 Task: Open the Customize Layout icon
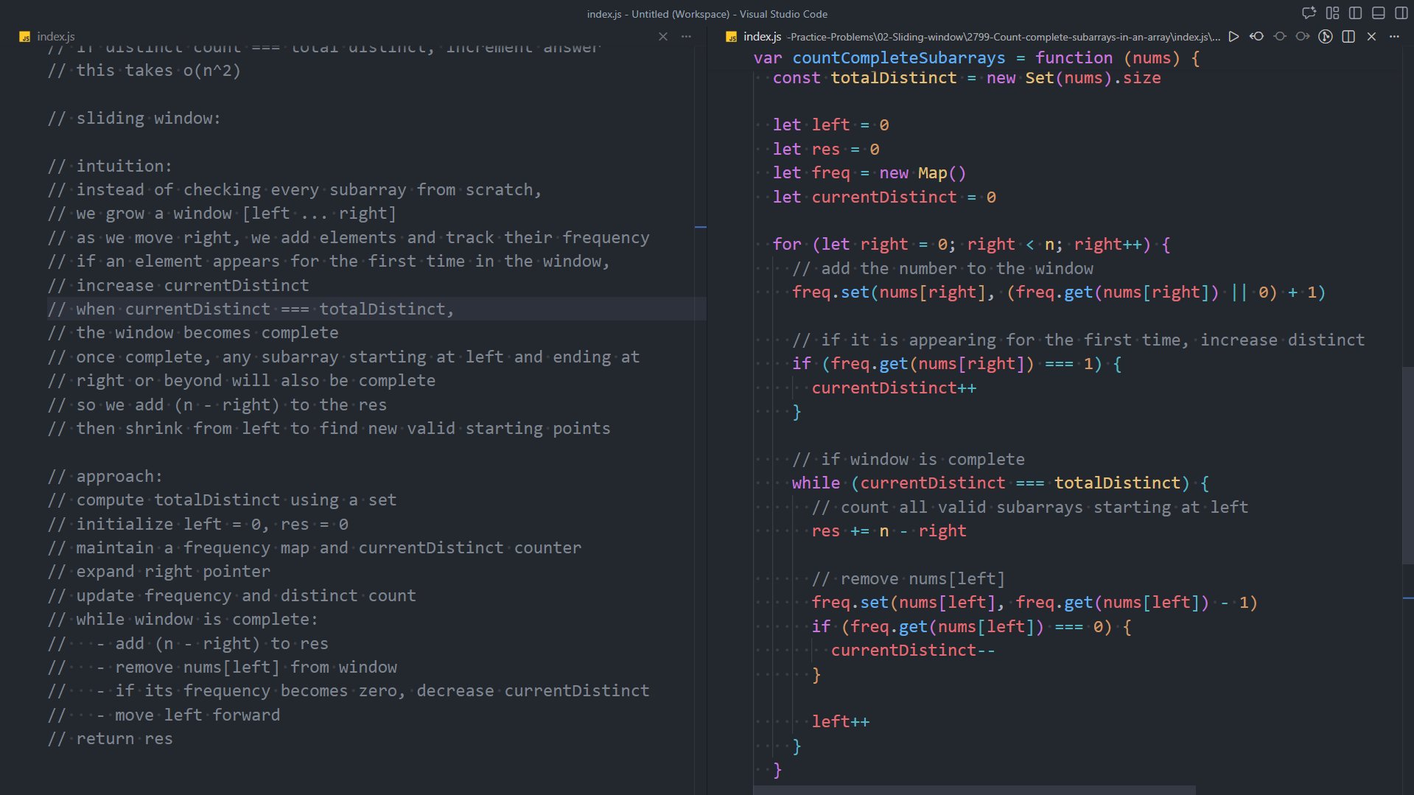[1332, 13]
